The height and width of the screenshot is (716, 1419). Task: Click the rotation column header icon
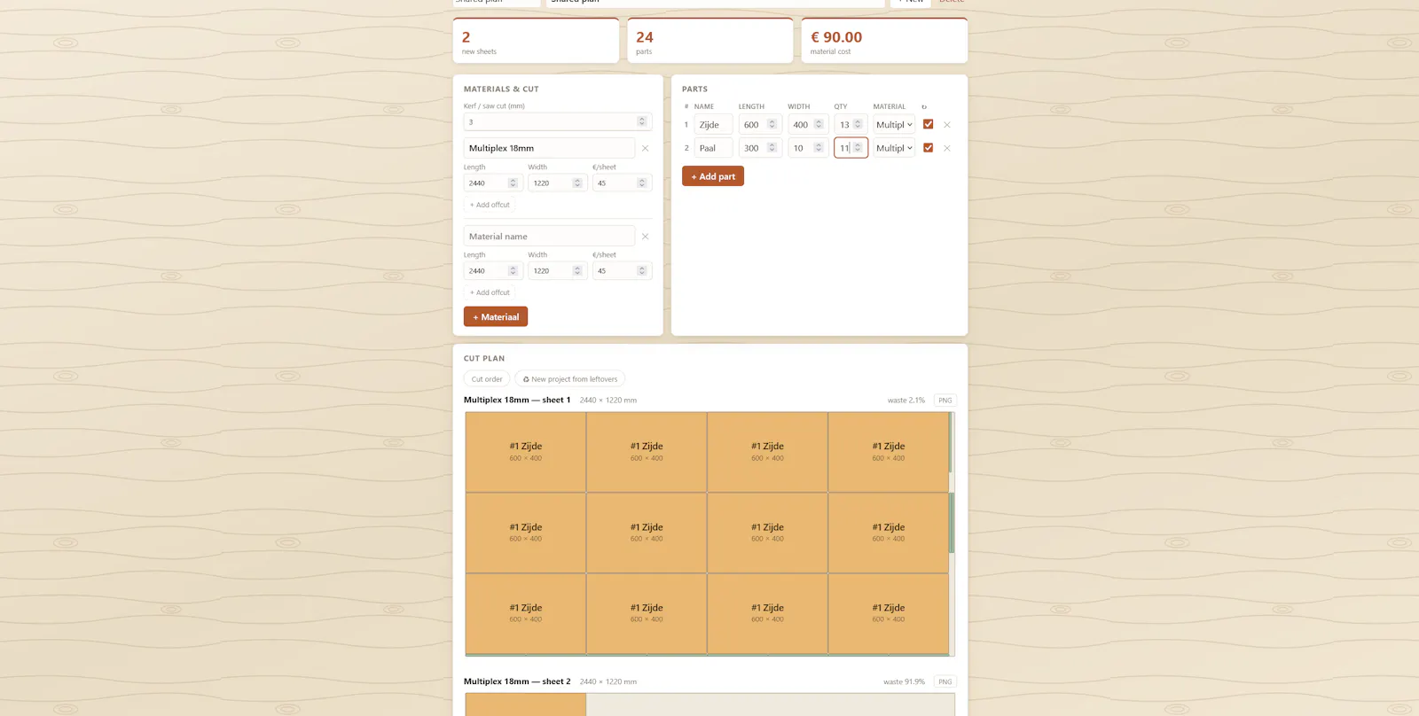[924, 107]
